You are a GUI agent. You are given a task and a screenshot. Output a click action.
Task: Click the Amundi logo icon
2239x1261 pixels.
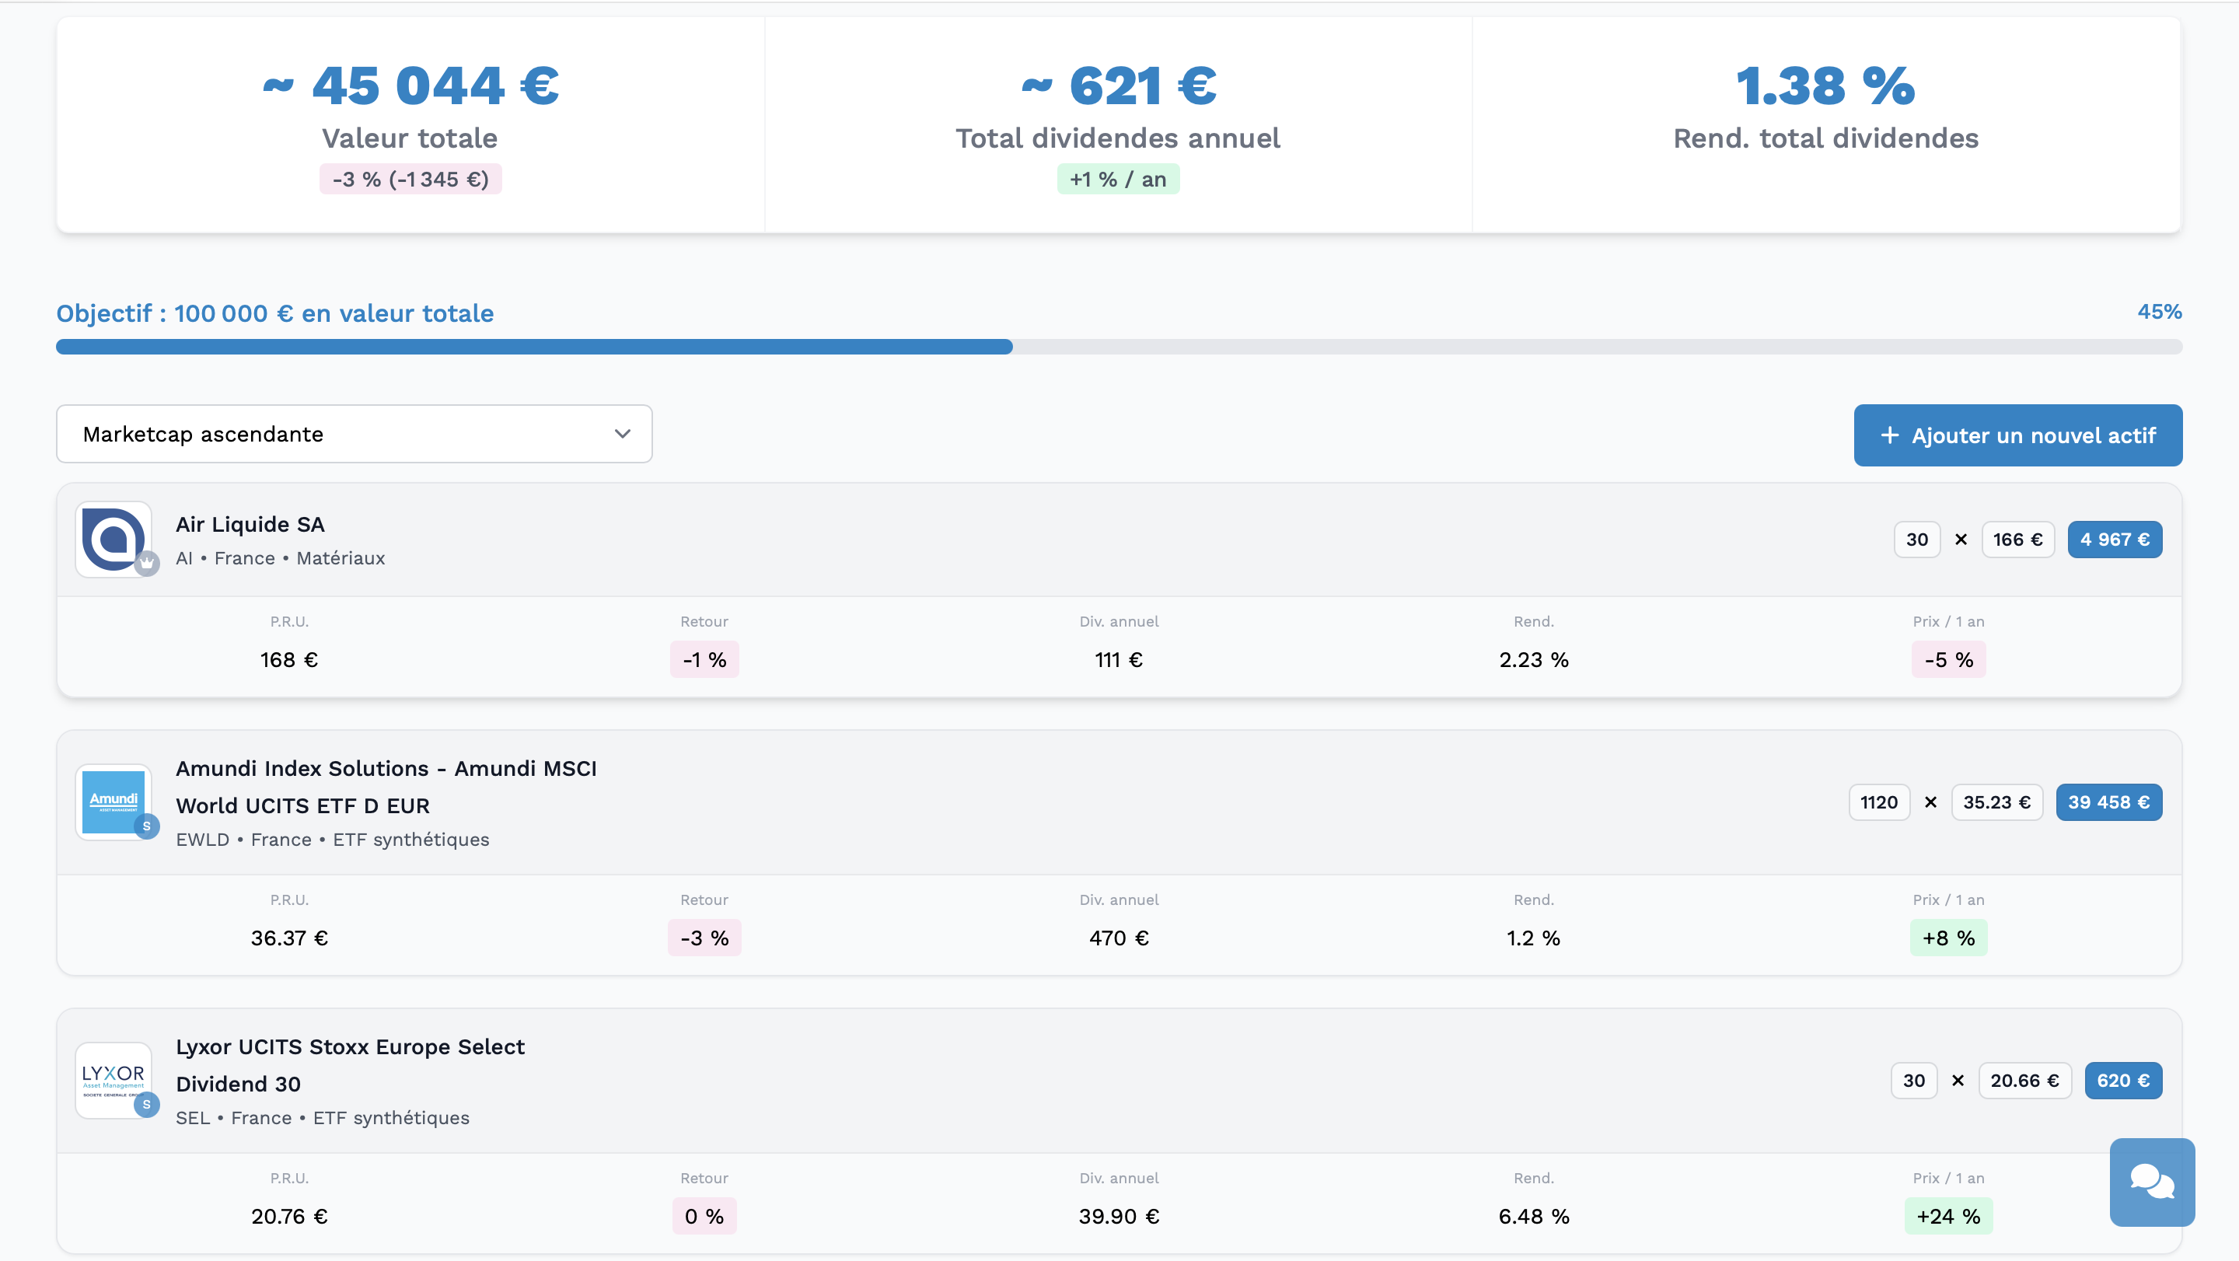point(112,802)
